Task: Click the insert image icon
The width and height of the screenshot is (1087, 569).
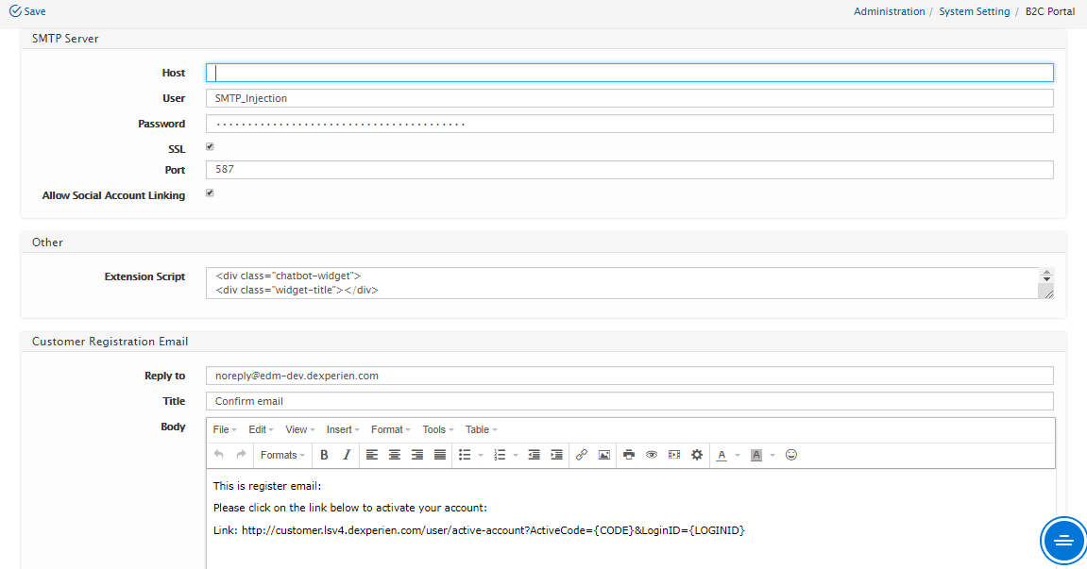Action: [604, 455]
